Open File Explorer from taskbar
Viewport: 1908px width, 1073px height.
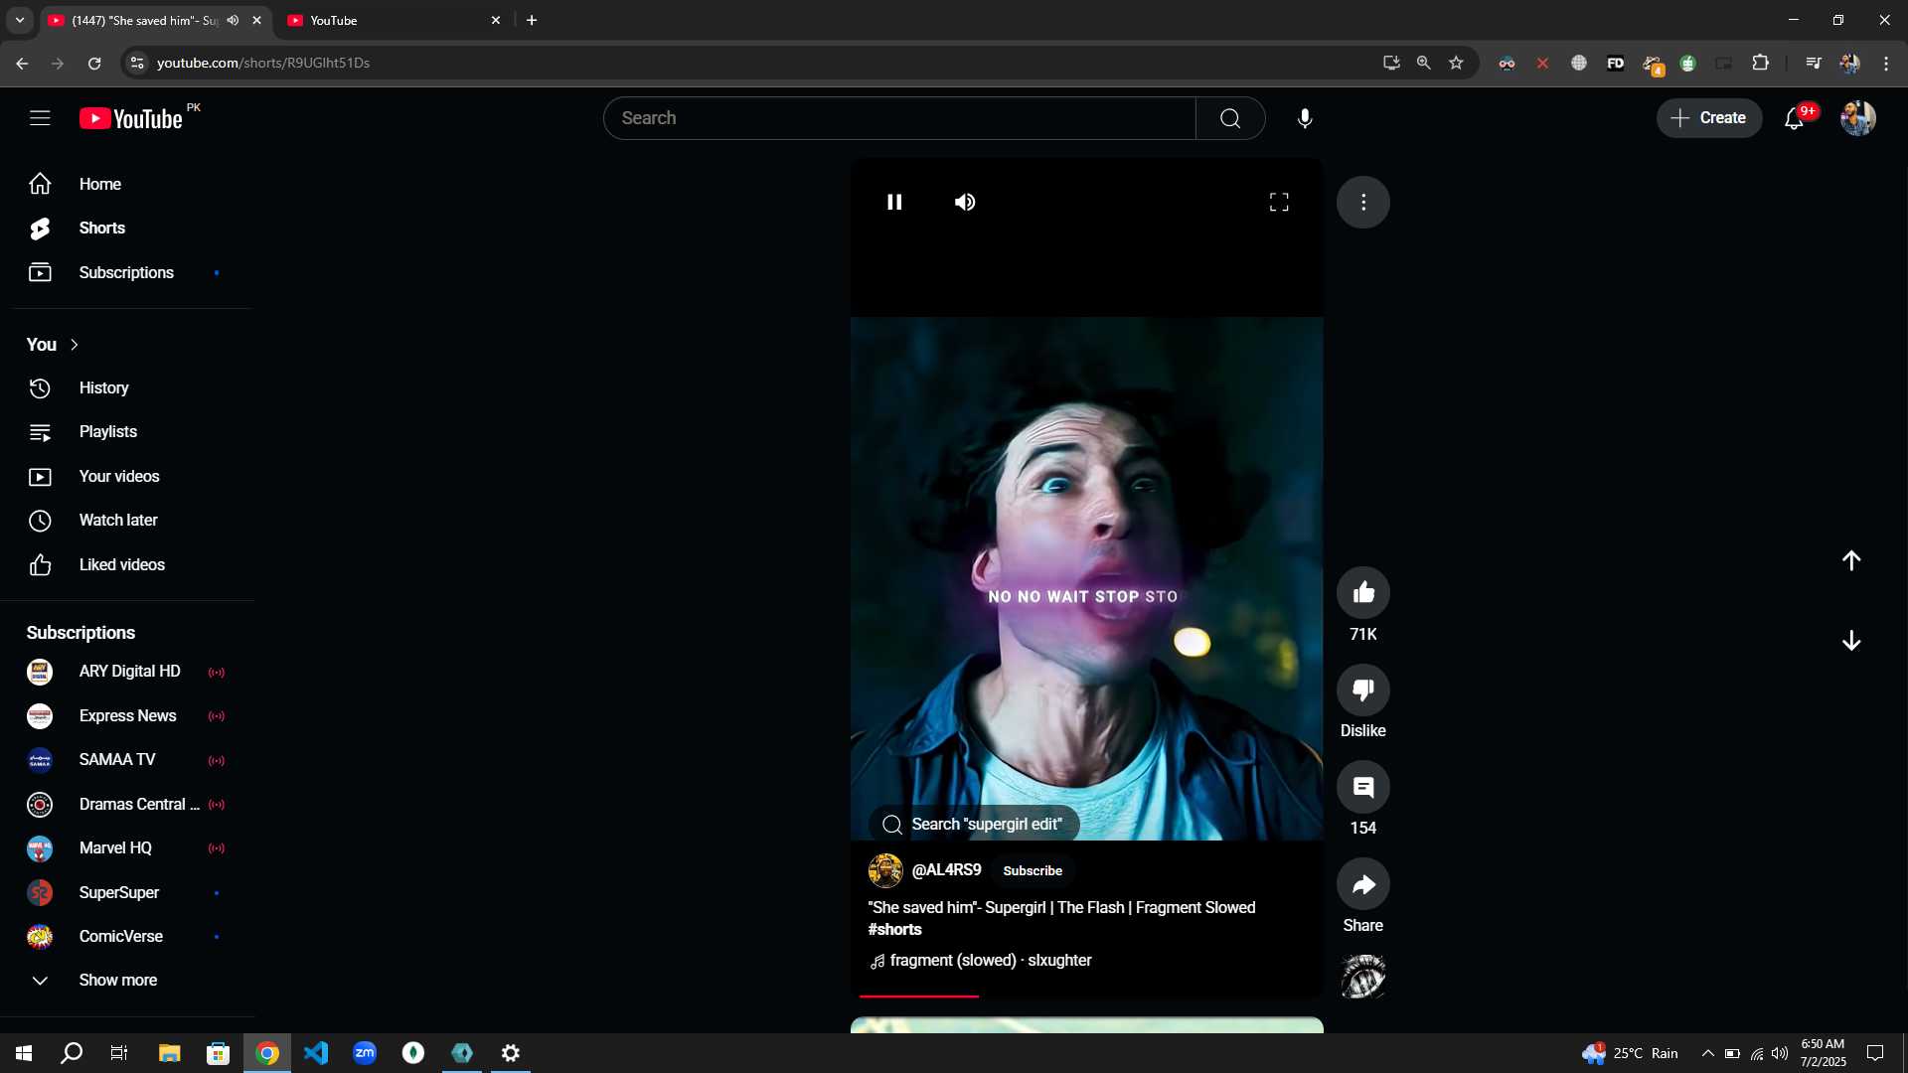pyautogui.click(x=169, y=1053)
